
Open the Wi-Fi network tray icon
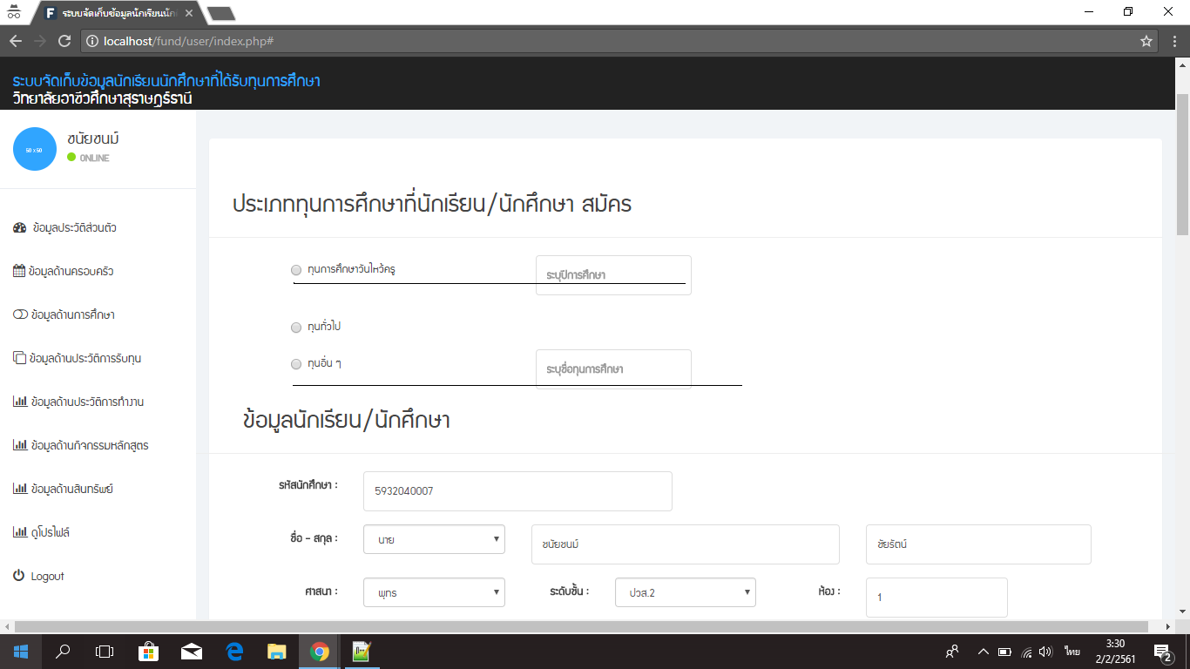pos(1026,651)
